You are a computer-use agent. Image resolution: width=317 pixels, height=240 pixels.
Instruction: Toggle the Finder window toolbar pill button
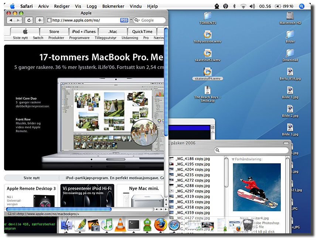pos(286,143)
